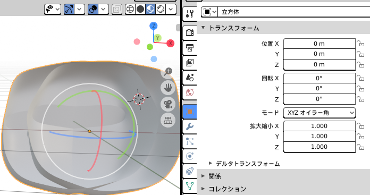Screen dimensions: 370x195
Task: Toggle X-ray transparency button
Action: pyautogui.click(x=117, y=10)
